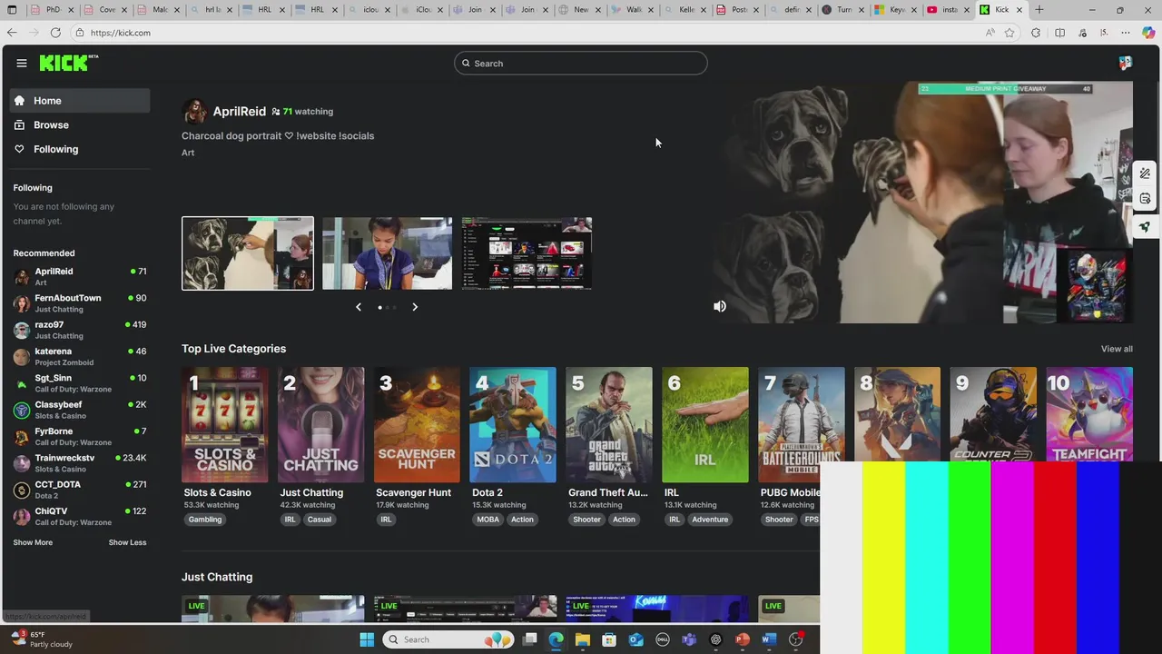The image size is (1162, 654).
Task: Select the second carousel thumbnail with girl
Action: [x=387, y=253]
